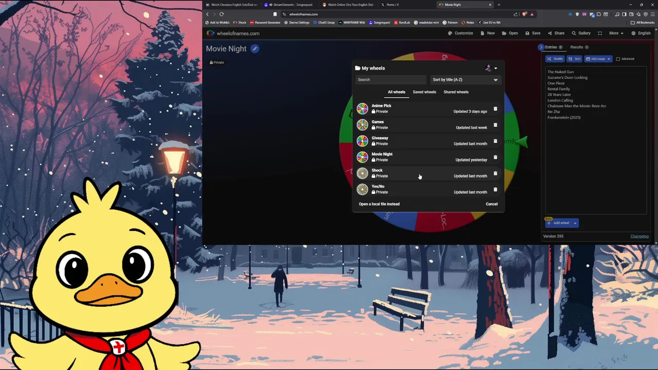Click the bookmark icon in the address bar
658x370 pixels.
point(275,14)
